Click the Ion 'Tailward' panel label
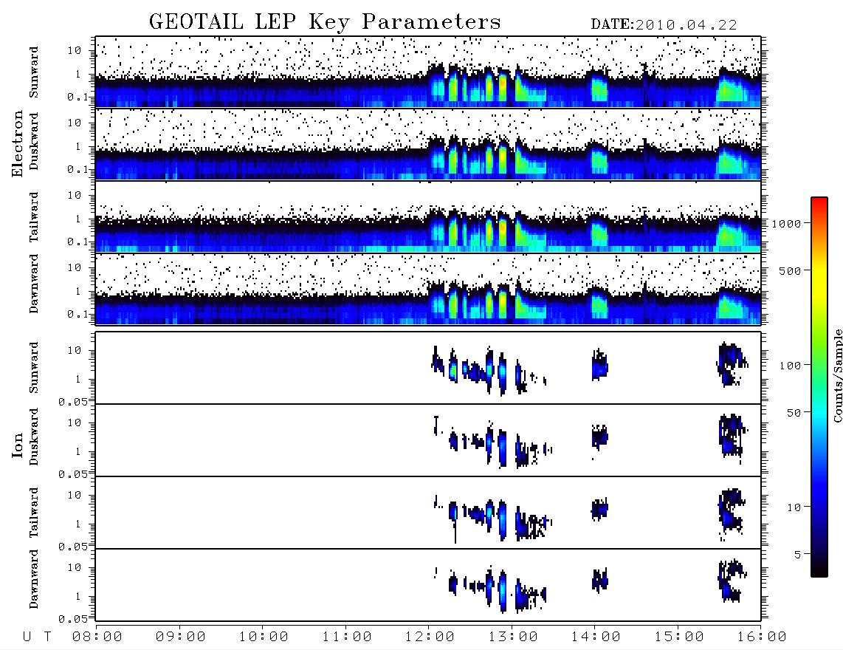The image size is (843, 650). (34, 513)
